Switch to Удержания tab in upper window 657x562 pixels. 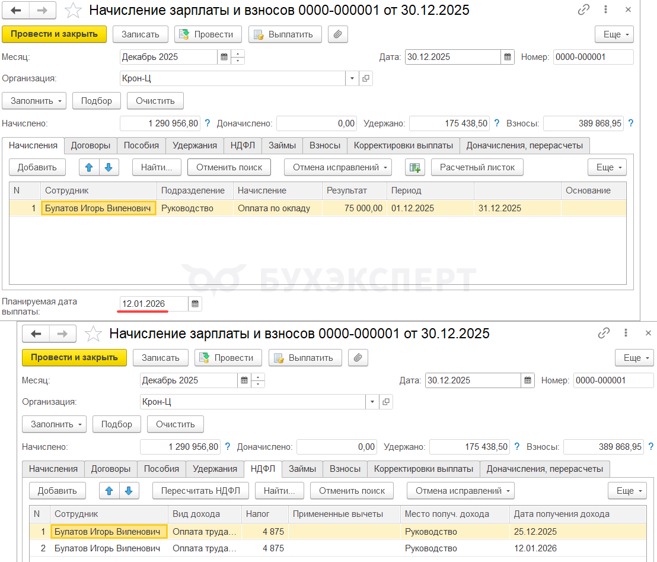pos(194,145)
